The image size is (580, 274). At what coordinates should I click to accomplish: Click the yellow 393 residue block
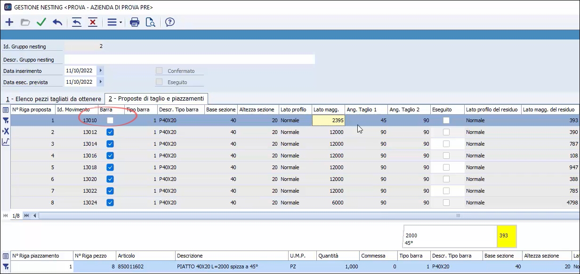pyautogui.click(x=507, y=236)
